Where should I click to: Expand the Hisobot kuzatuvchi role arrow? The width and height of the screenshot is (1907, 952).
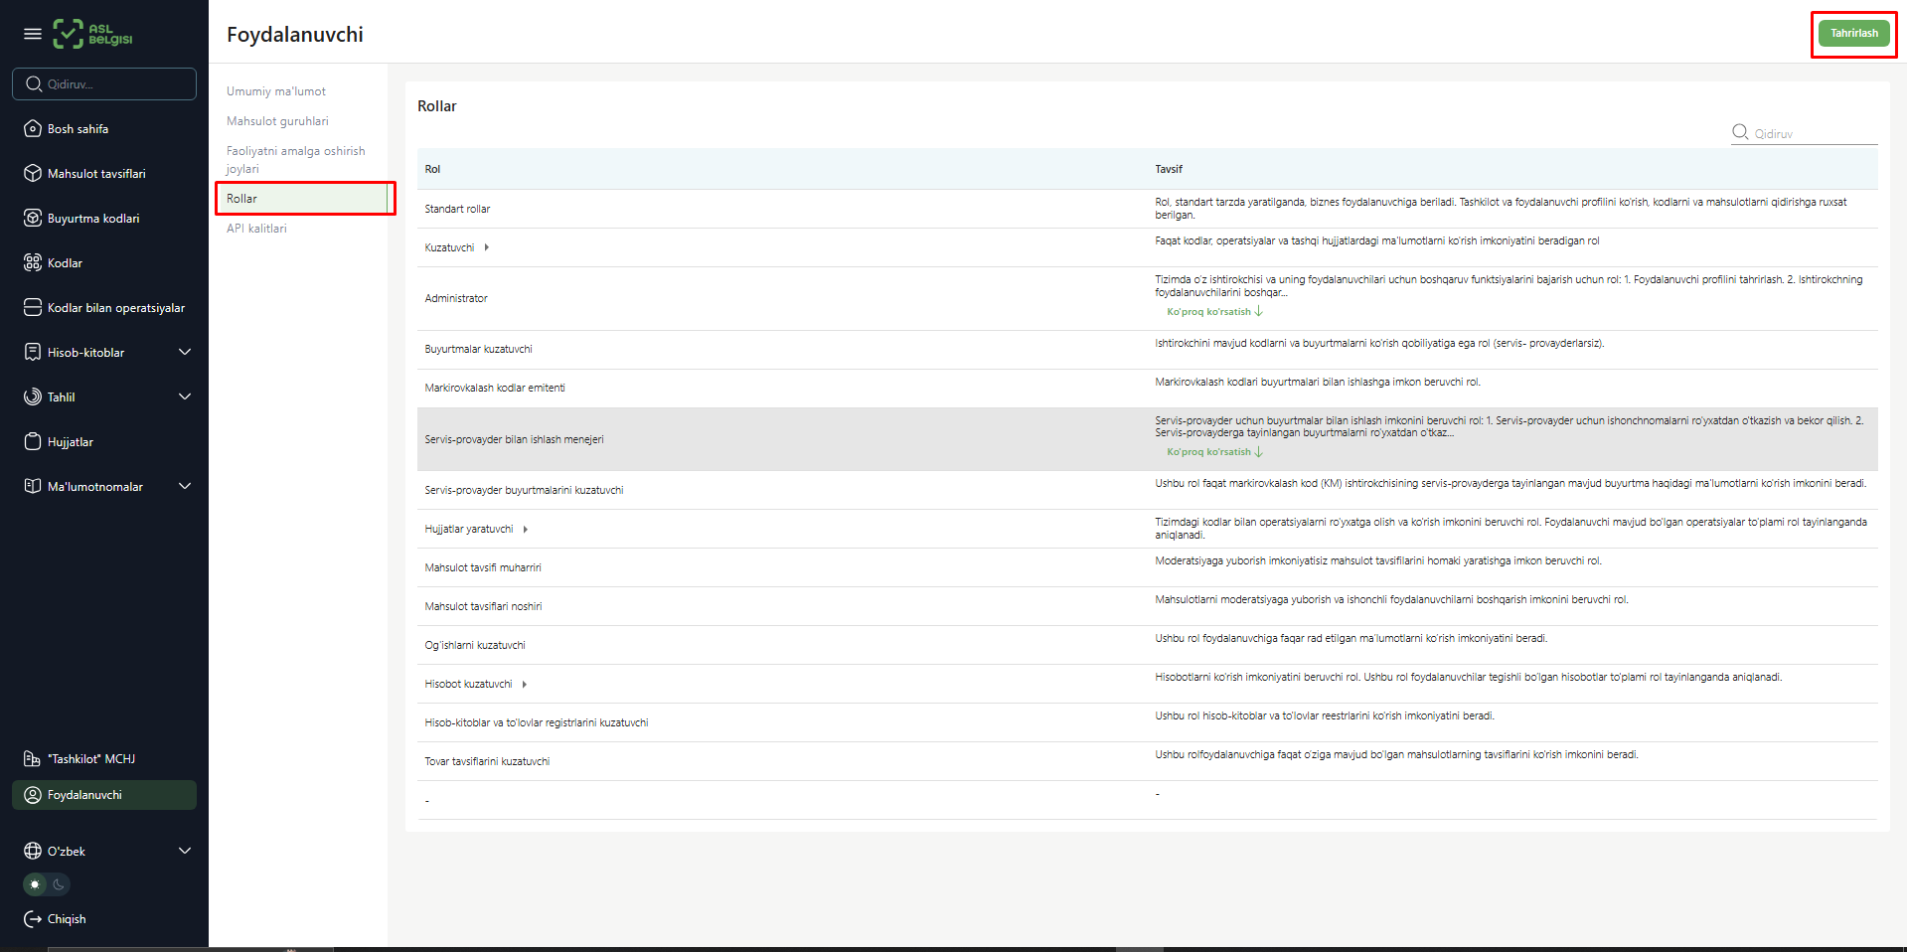point(525,685)
